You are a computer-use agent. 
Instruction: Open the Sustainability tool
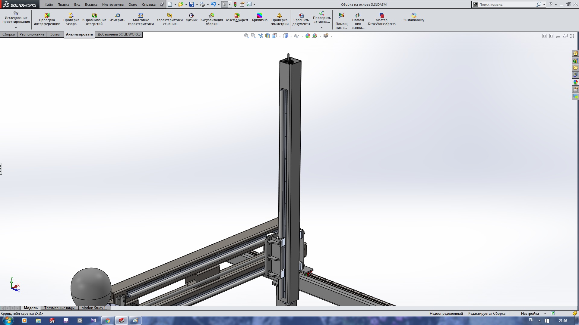pos(414,17)
